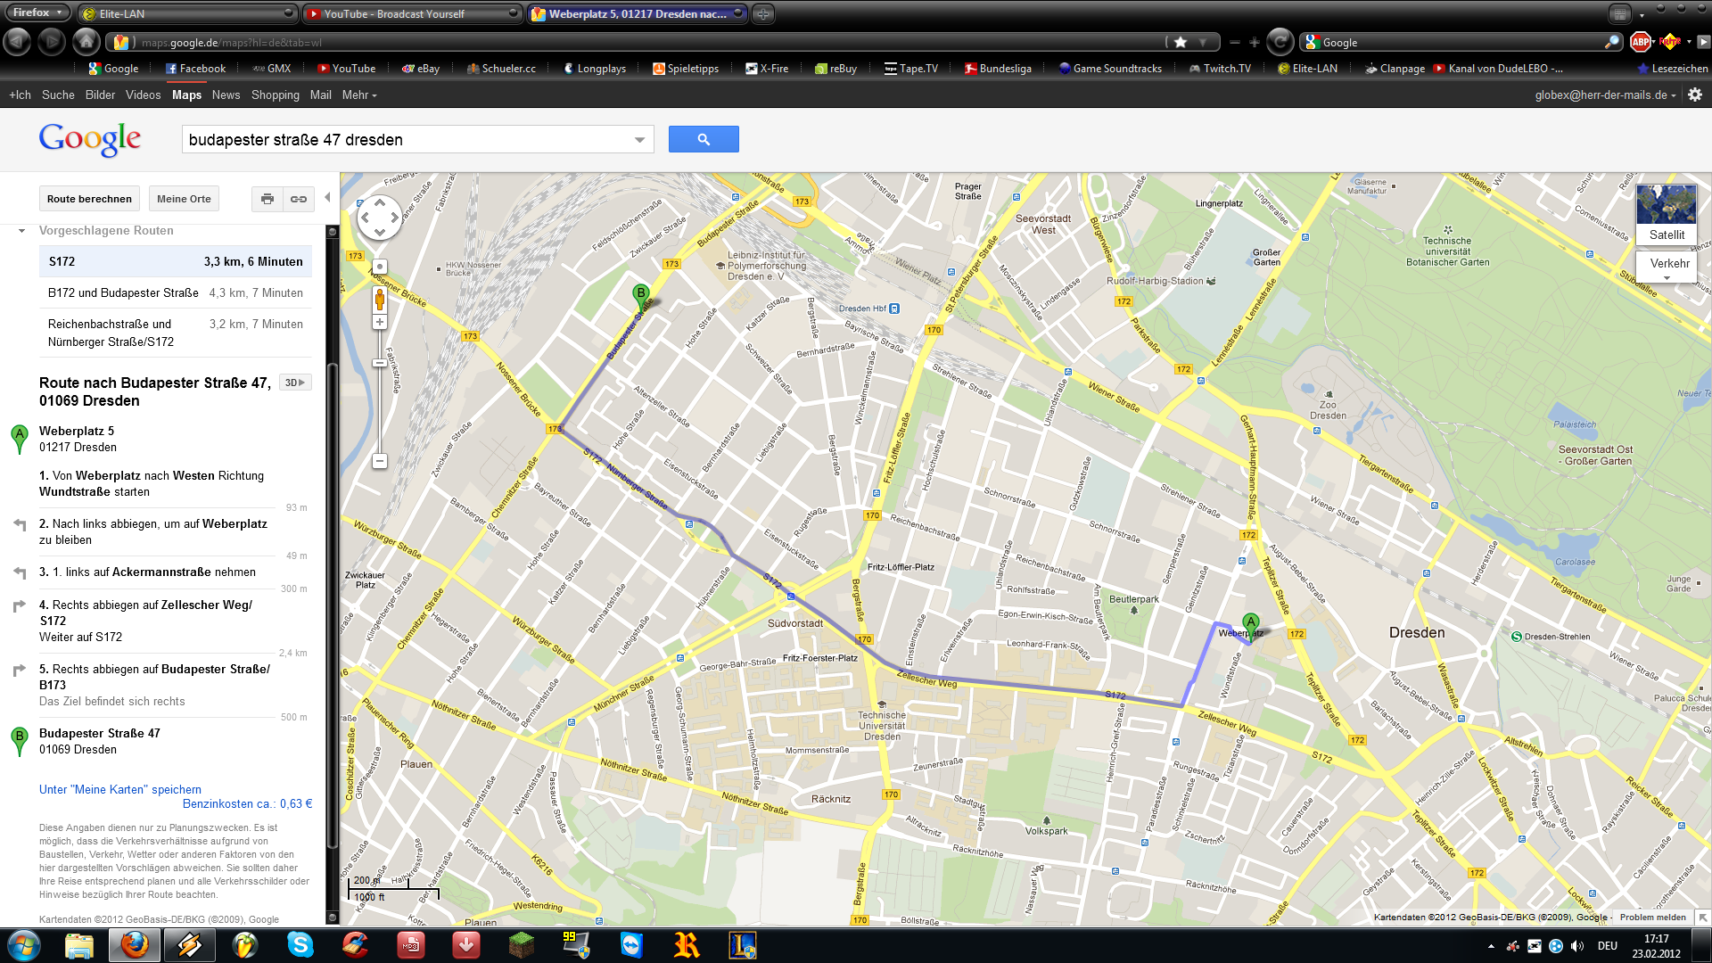
Task: Click Problem melden link
Action: [x=1652, y=917]
